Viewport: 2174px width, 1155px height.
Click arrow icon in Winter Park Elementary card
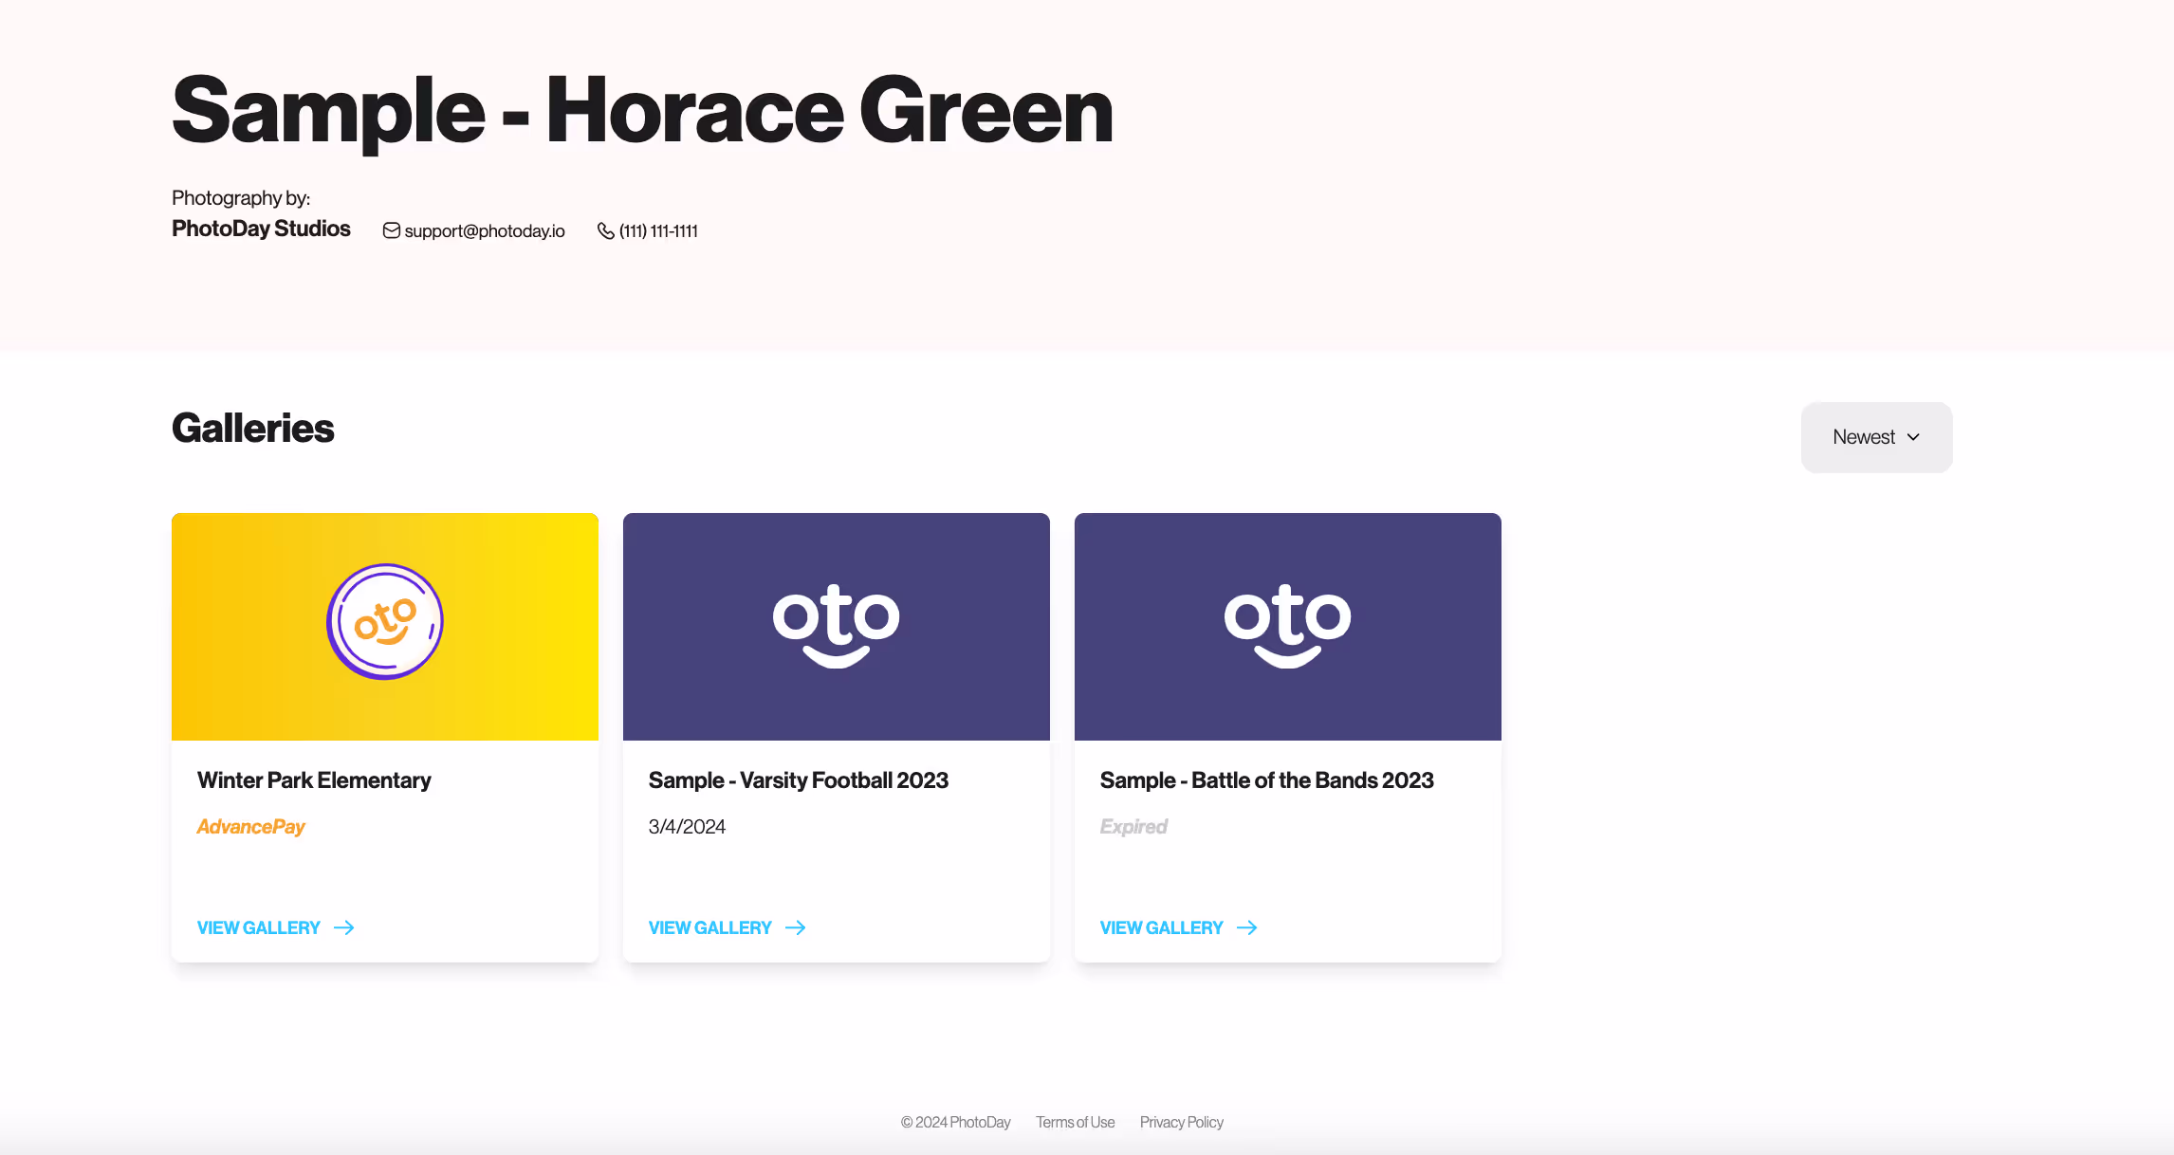pyautogui.click(x=344, y=927)
